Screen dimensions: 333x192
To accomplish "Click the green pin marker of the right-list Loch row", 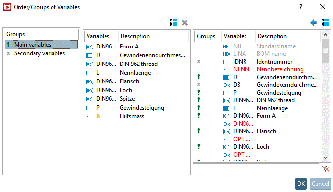I will click(199, 146).
